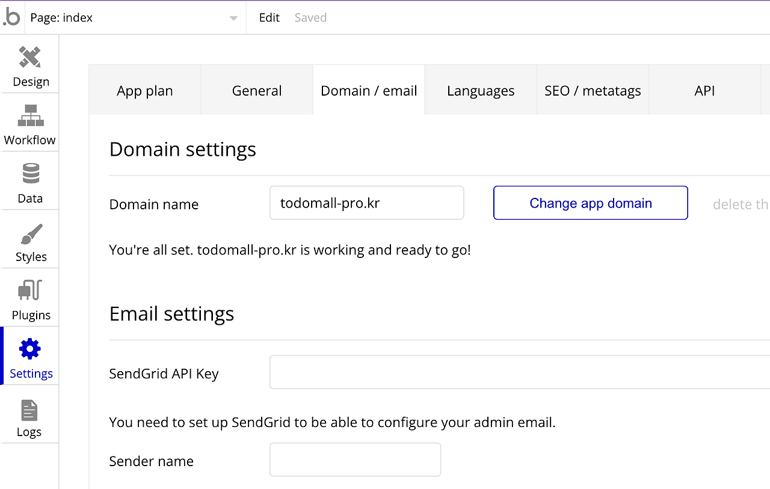Viewport: 770px width, 489px height.
Task: Open the Plugins section icon
Action: click(30, 291)
